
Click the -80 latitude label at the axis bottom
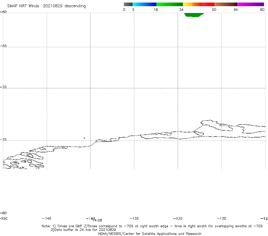coord(3,213)
